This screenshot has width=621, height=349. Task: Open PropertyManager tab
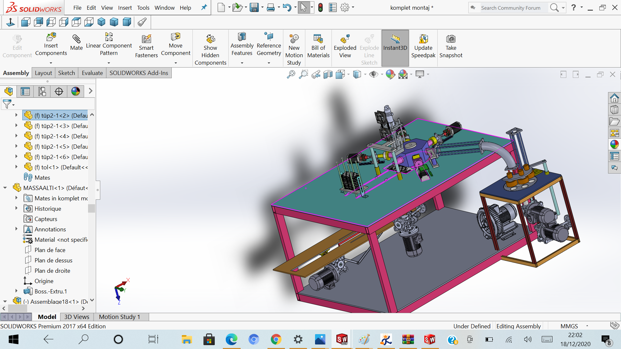pos(25,91)
